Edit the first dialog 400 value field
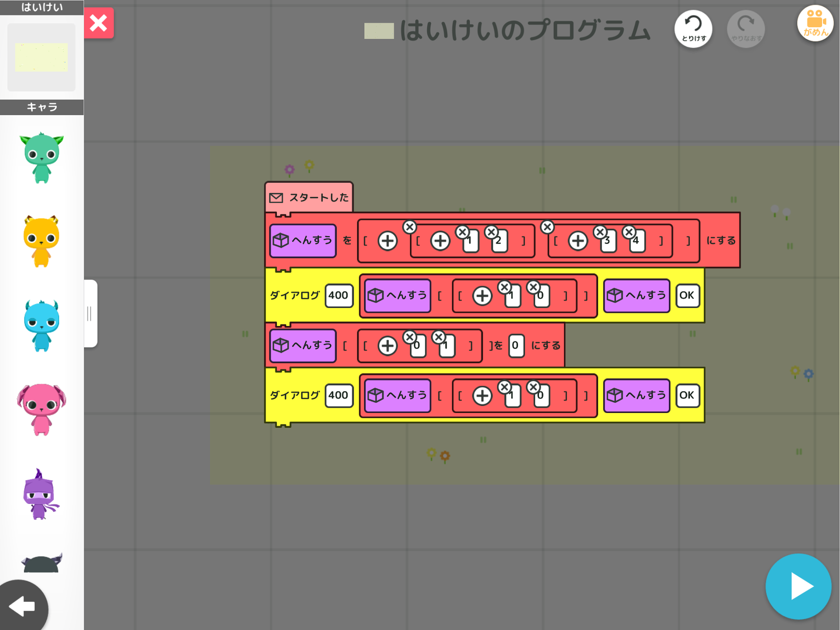 [339, 295]
